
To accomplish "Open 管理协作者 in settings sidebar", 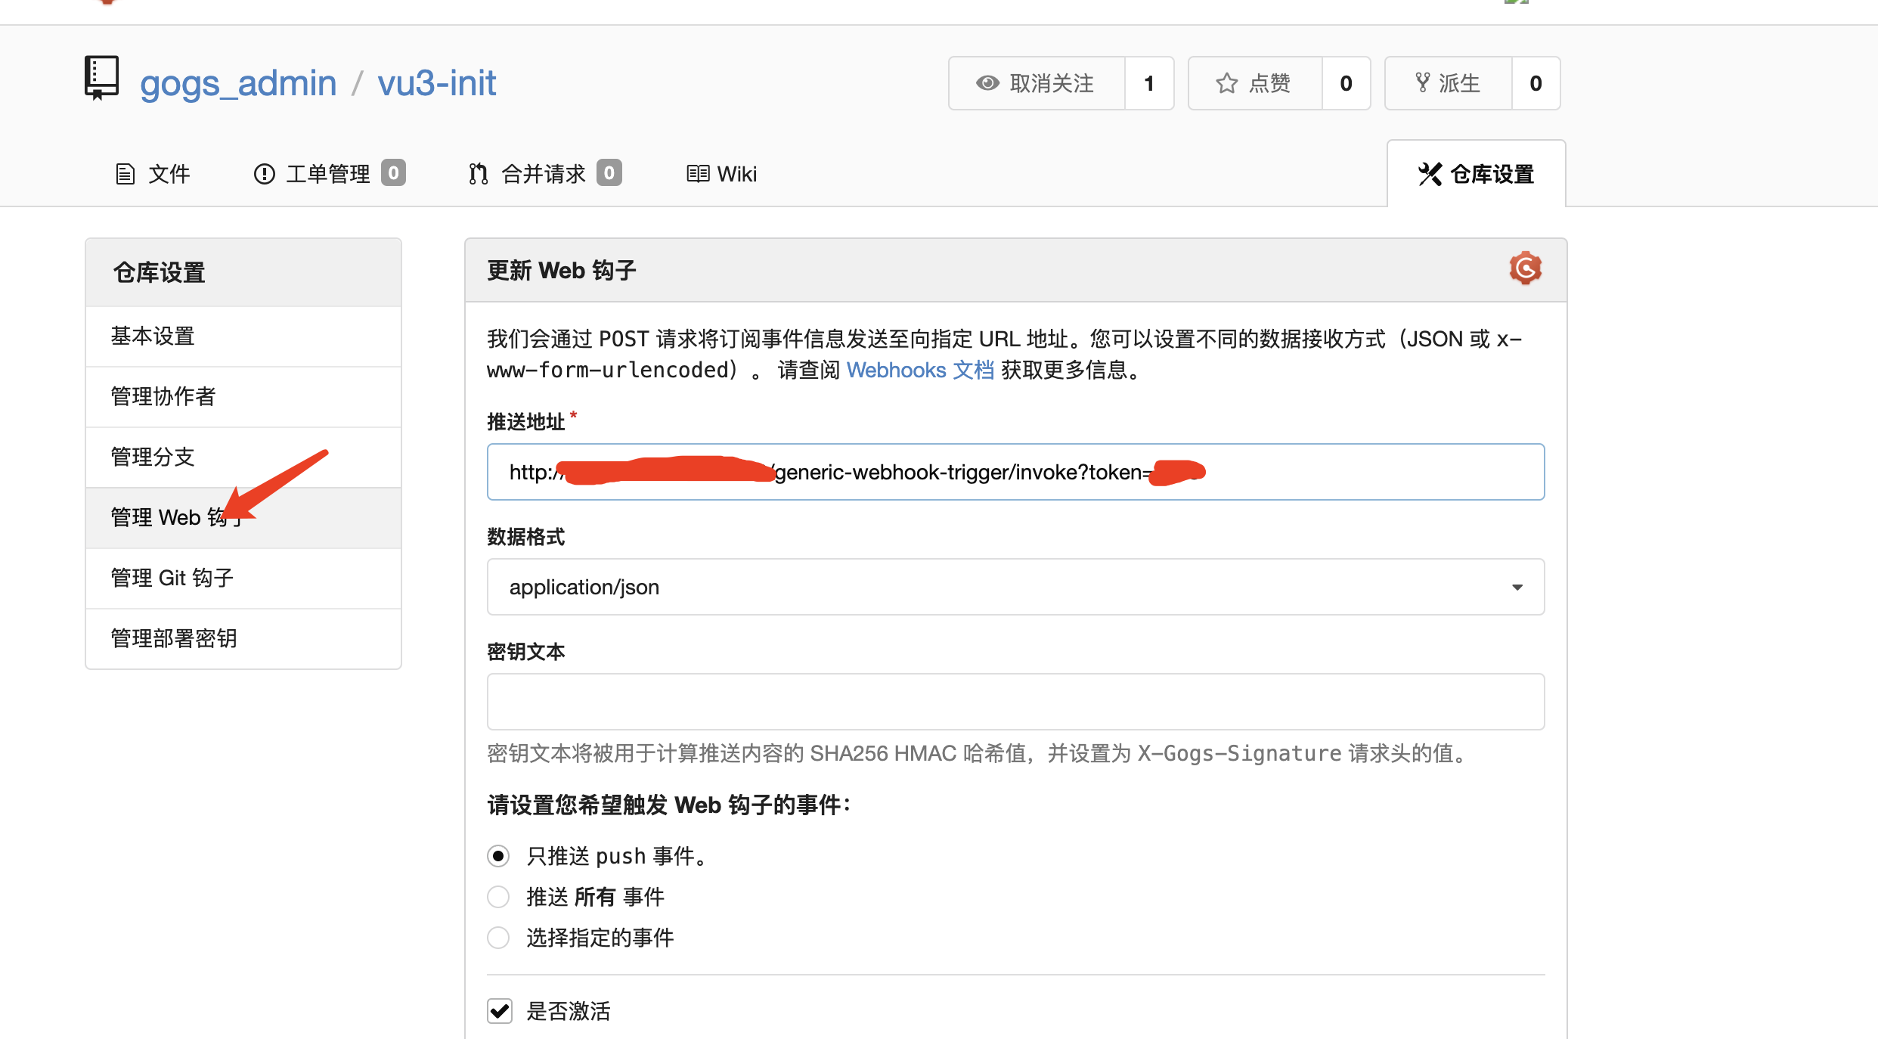I will (243, 397).
